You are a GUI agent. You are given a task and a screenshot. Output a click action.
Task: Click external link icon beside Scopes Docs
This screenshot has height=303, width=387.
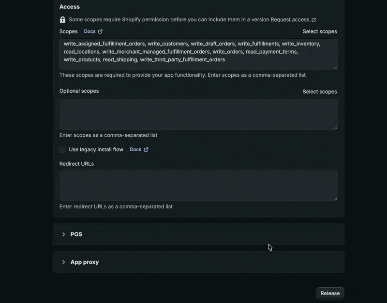100,31
